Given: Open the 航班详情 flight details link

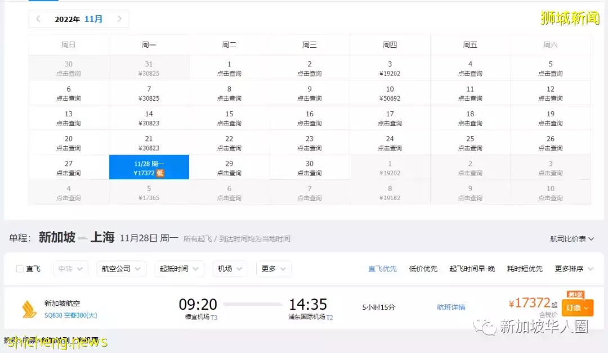Looking at the screenshot, I should click(x=450, y=306).
